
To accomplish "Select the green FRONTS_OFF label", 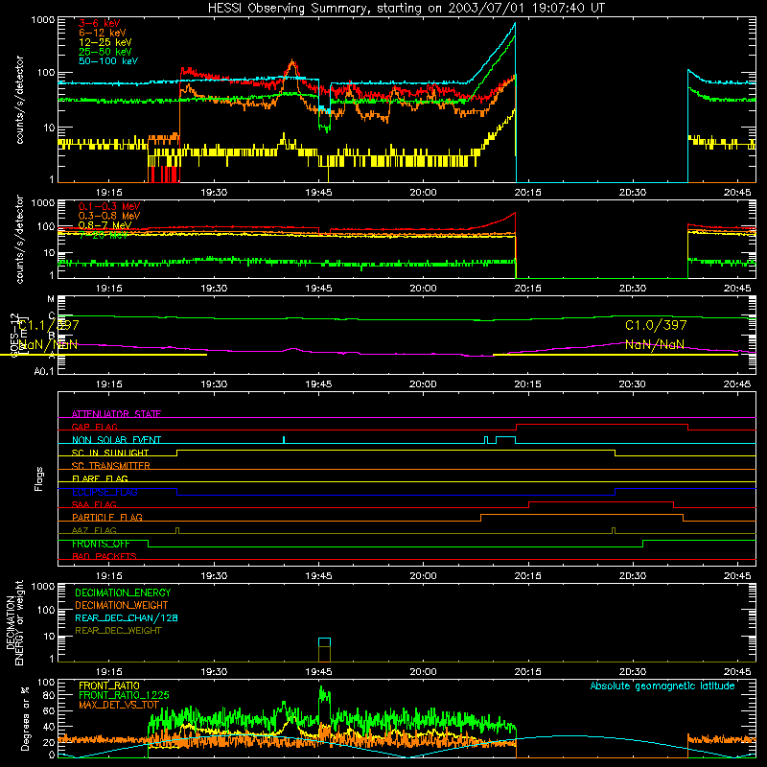I will (x=101, y=544).
